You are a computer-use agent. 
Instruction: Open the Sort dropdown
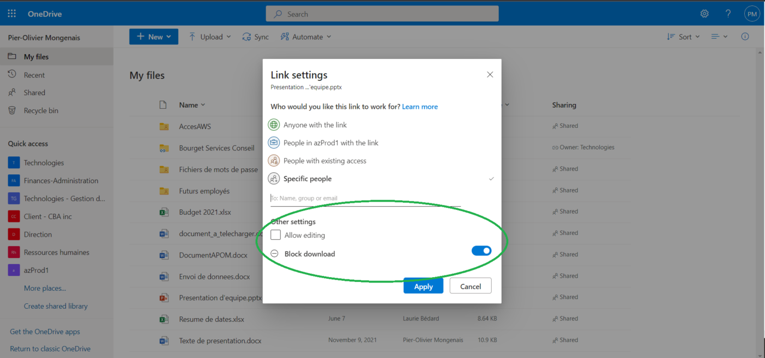point(683,37)
